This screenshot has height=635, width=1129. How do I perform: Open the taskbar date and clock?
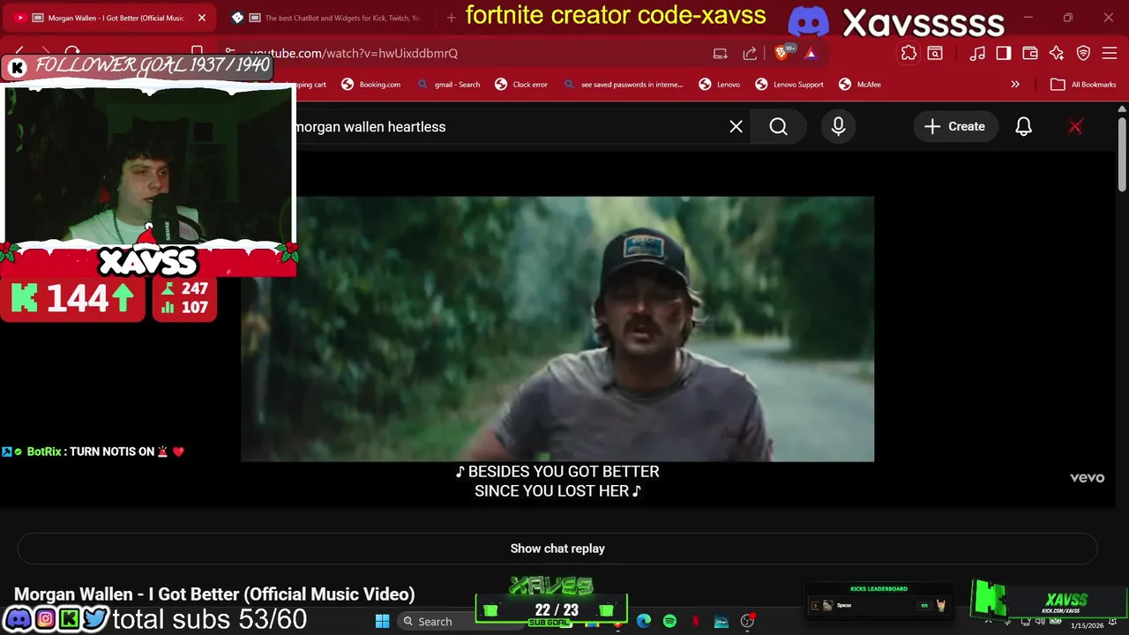(1087, 625)
